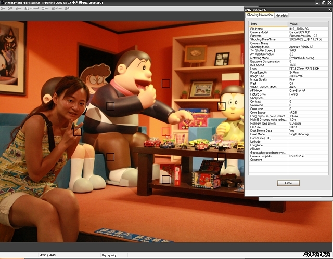Select the Owner's Name row
The height and width of the screenshot is (259, 333).
(288, 43)
